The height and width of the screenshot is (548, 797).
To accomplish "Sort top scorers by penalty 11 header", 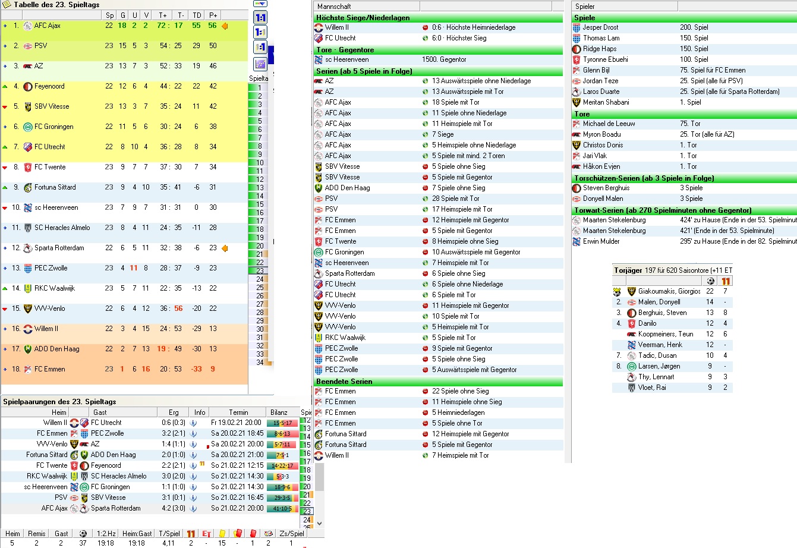I will 726,281.
